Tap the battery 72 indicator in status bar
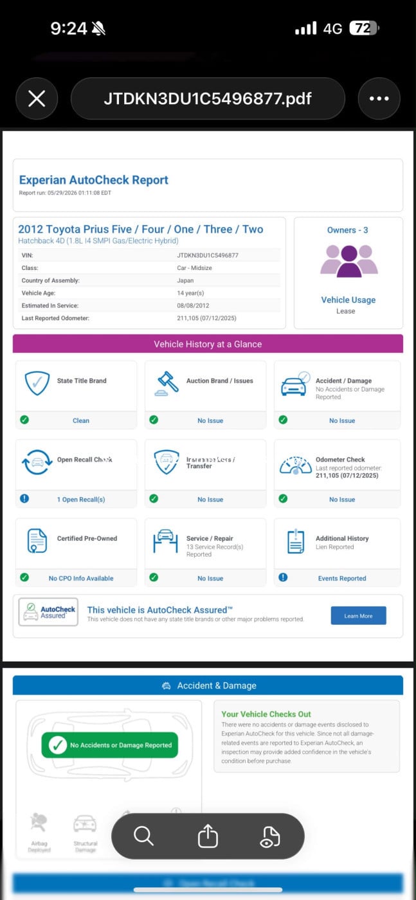This screenshot has height=900, width=416. (x=363, y=28)
